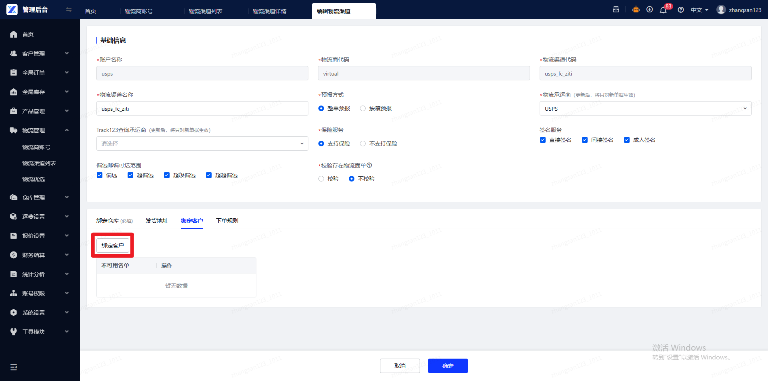
Task: Click the 财务结算 coin icon
Action: [x=14, y=255]
